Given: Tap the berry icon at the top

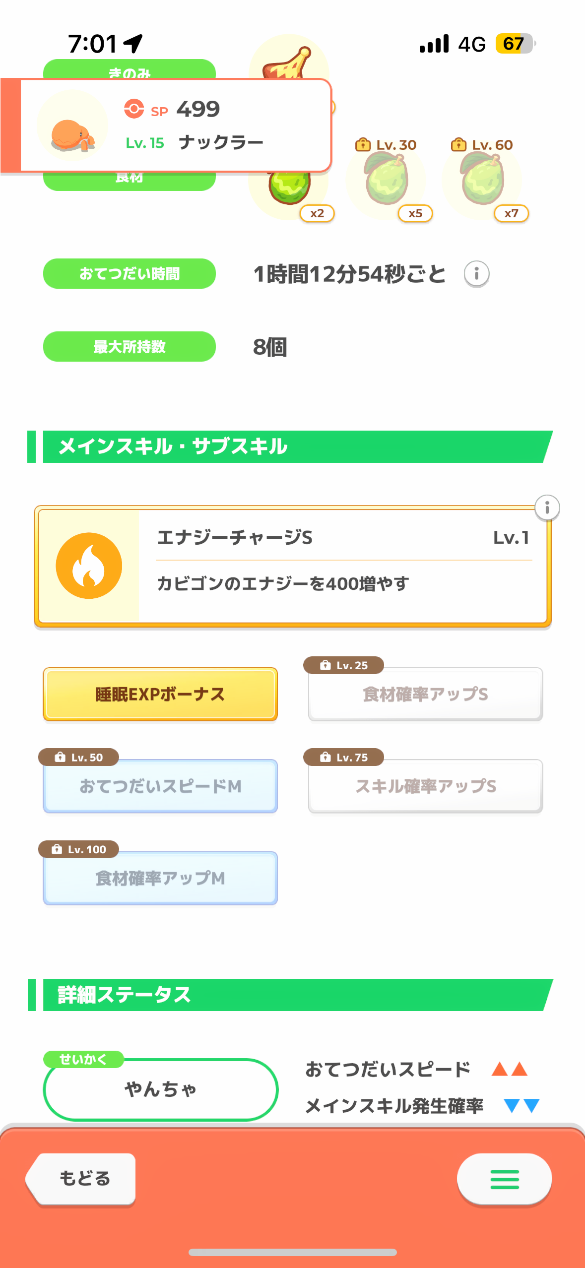Looking at the screenshot, I should tap(289, 62).
